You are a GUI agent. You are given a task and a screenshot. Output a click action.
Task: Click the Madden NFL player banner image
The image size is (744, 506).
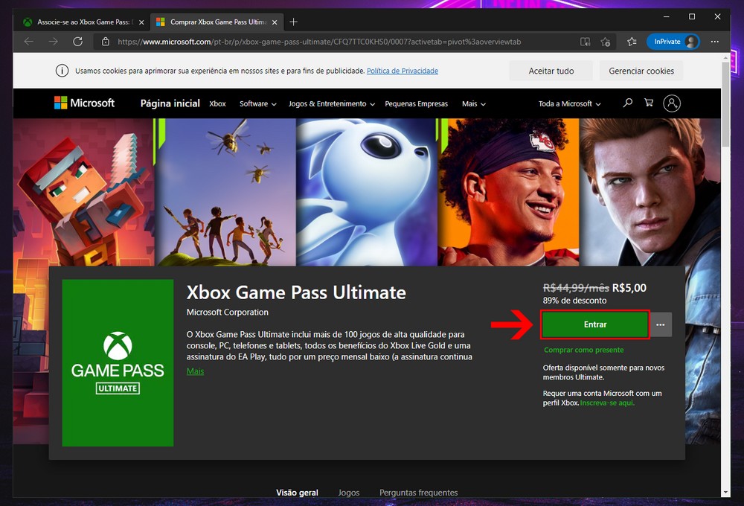tap(508, 192)
